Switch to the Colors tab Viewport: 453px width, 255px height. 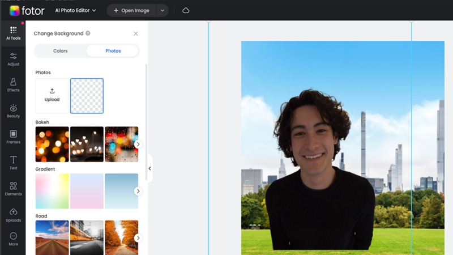coord(61,51)
